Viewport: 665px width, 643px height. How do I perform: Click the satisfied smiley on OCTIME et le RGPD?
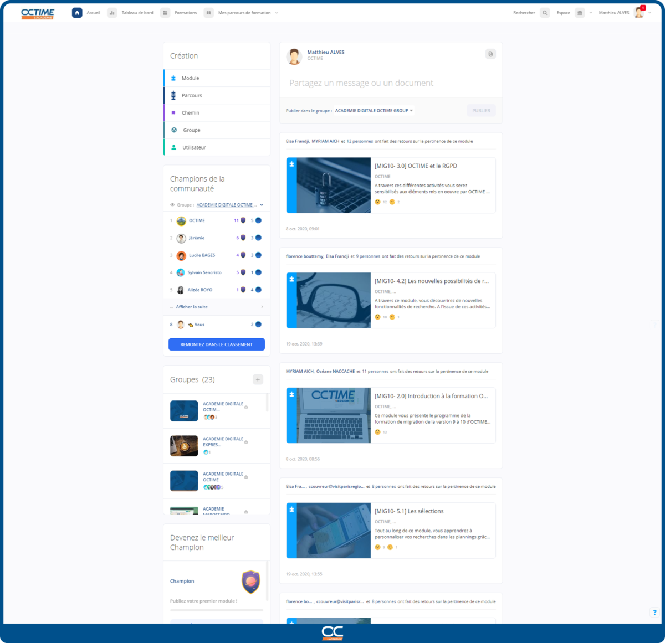click(377, 202)
